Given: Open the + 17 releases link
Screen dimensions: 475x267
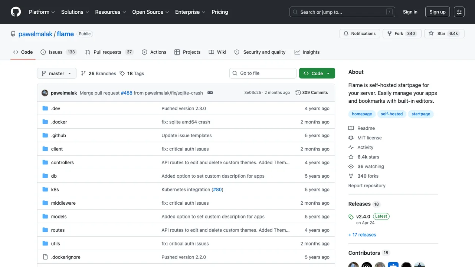Looking at the screenshot, I should point(362,235).
